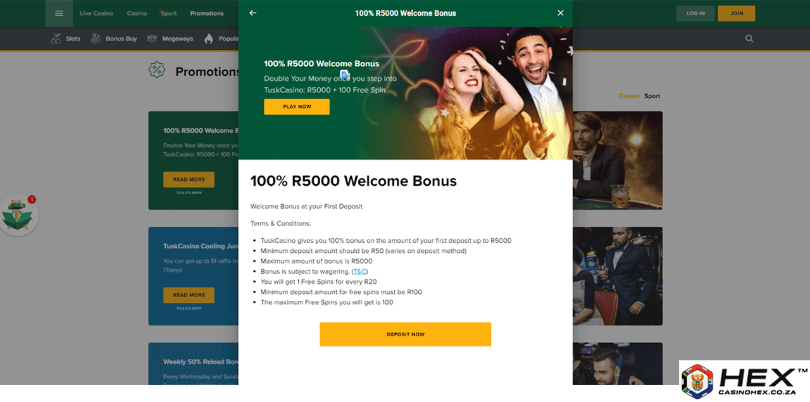Click the Megaways label
Image resolution: width=810 pixels, height=402 pixels.
[178, 39]
